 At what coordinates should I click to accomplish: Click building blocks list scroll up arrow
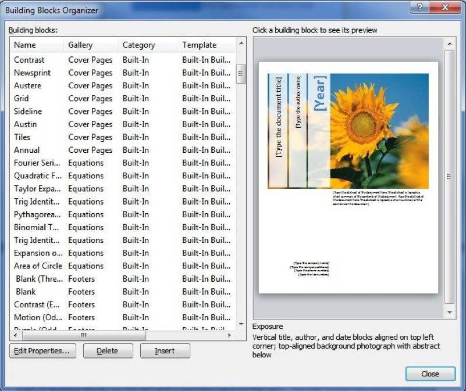(x=241, y=44)
